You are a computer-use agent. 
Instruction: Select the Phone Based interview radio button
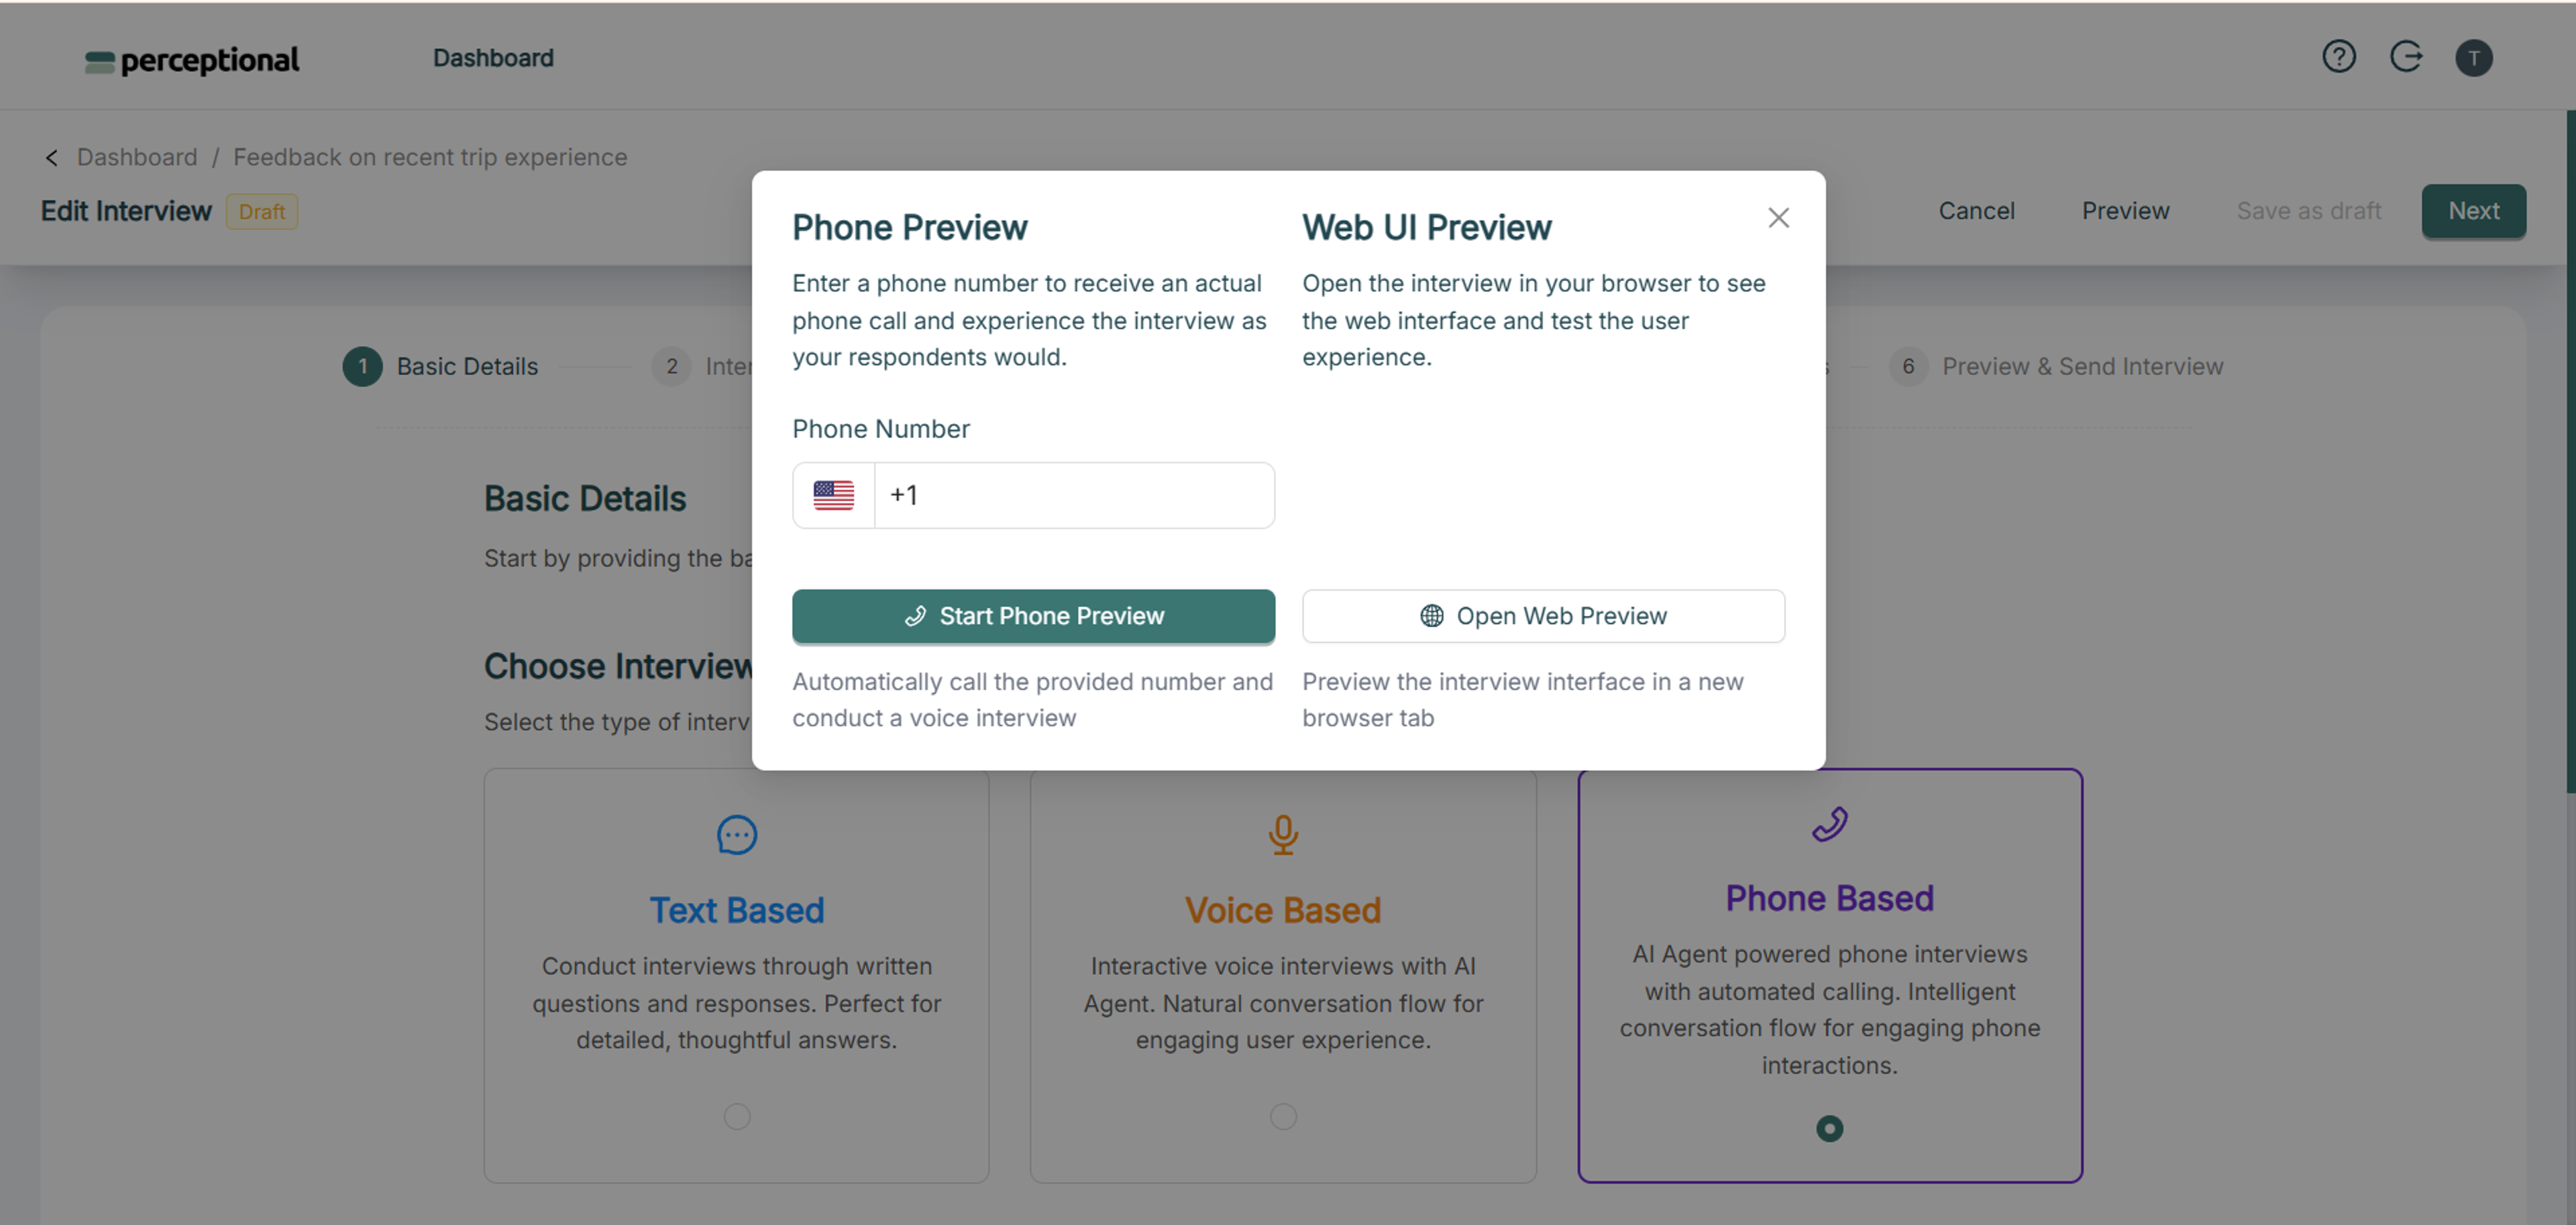[x=1829, y=1129]
